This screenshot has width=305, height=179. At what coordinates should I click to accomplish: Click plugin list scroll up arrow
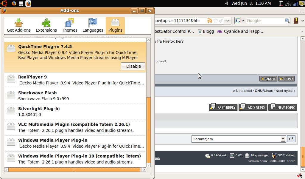[148, 40]
